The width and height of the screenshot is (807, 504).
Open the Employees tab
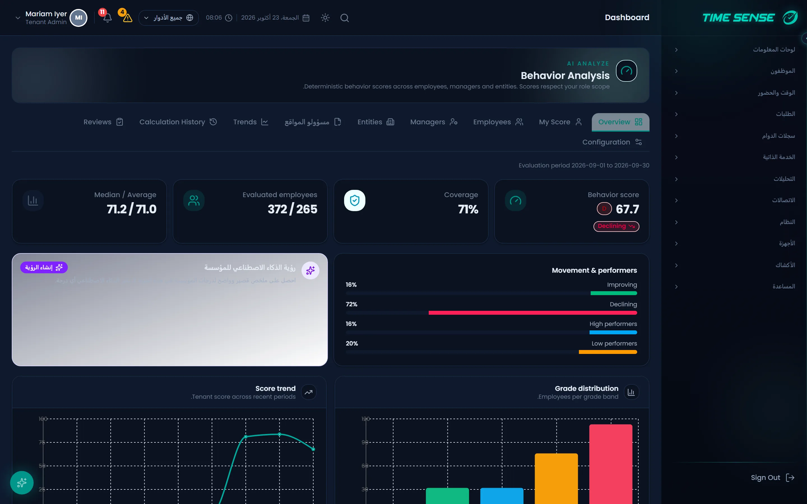pyautogui.click(x=498, y=122)
